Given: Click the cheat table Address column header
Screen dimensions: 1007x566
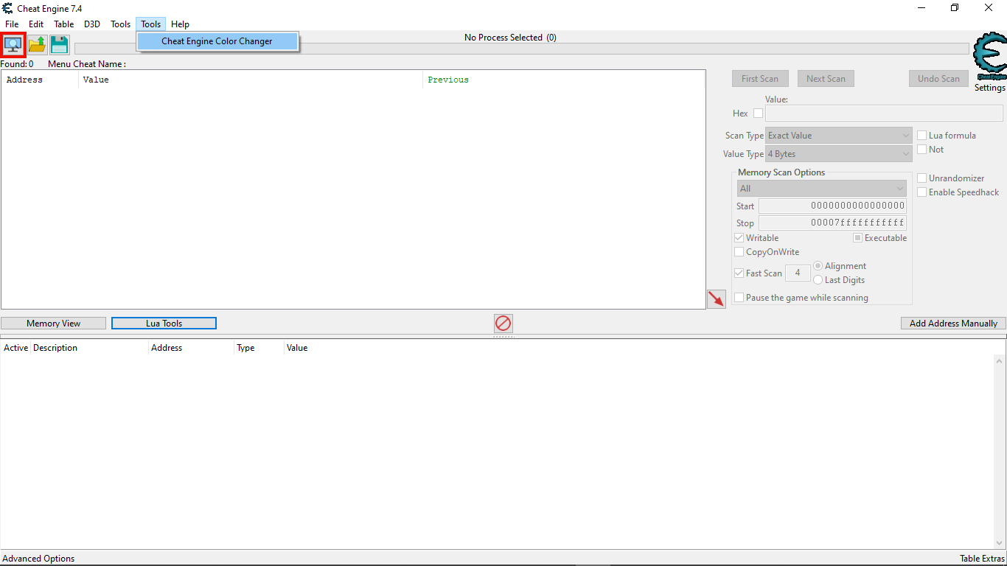Looking at the screenshot, I should pyautogui.click(x=191, y=348).
